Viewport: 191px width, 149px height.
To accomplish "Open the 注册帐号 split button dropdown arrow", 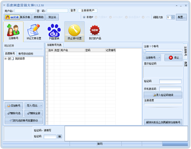I will (x=159, y=57).
